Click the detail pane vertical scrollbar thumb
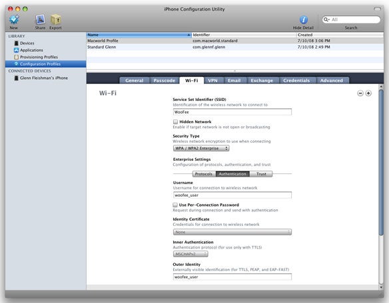Screen dimensions: 389x303 coord(381,162)
